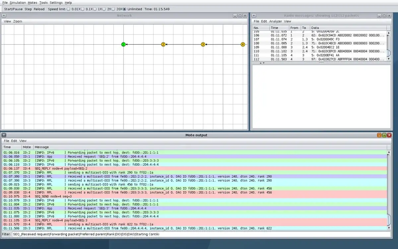This screenshot has width=398, height=249.
Task: Open the main File menu
Action: (x=5, y=3)
